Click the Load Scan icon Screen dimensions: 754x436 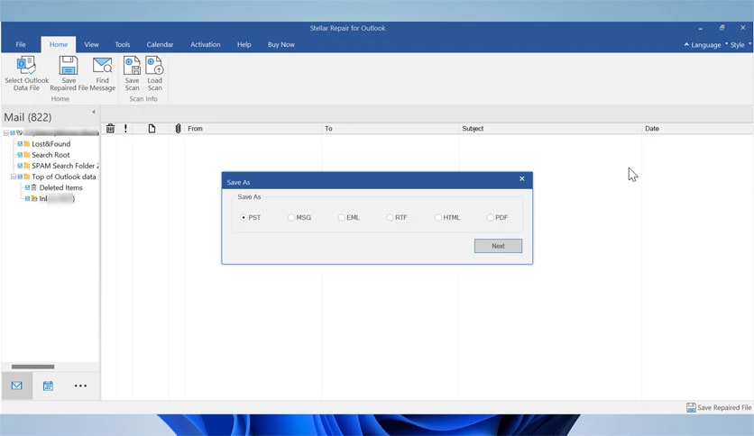click(x=154, y=65)
